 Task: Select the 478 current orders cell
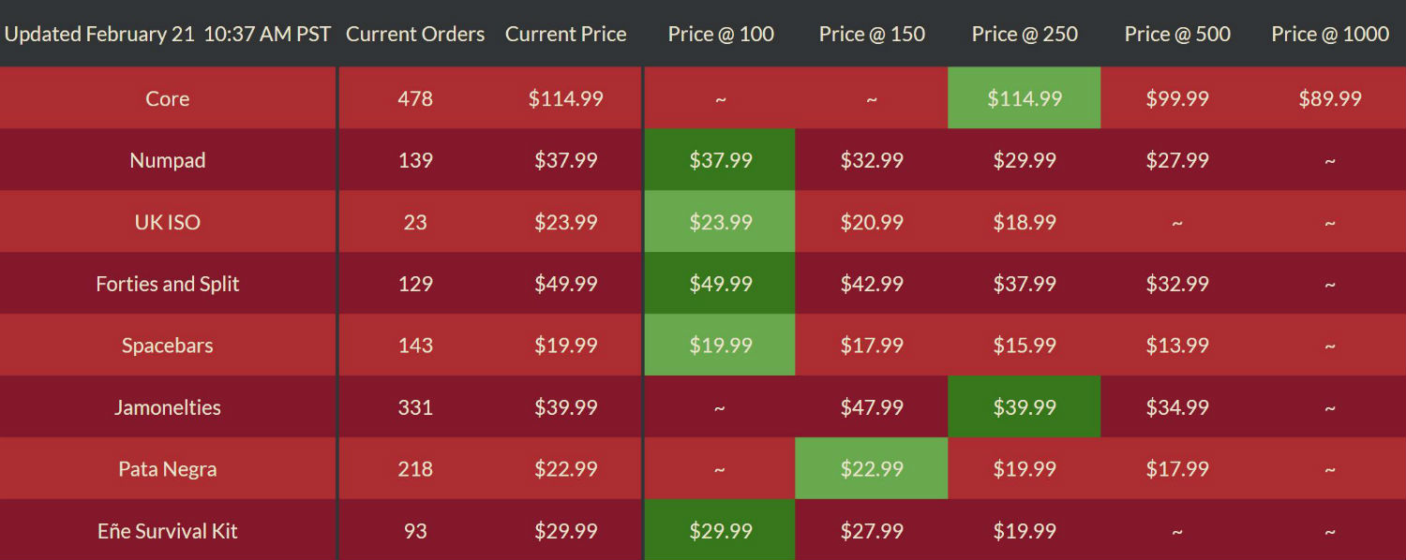[x=415, y=98]
